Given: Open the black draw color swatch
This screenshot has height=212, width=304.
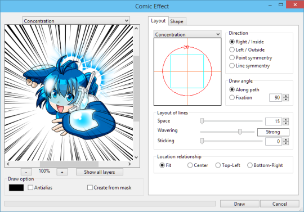Looking at the screenshot, I should pos(16,188).
